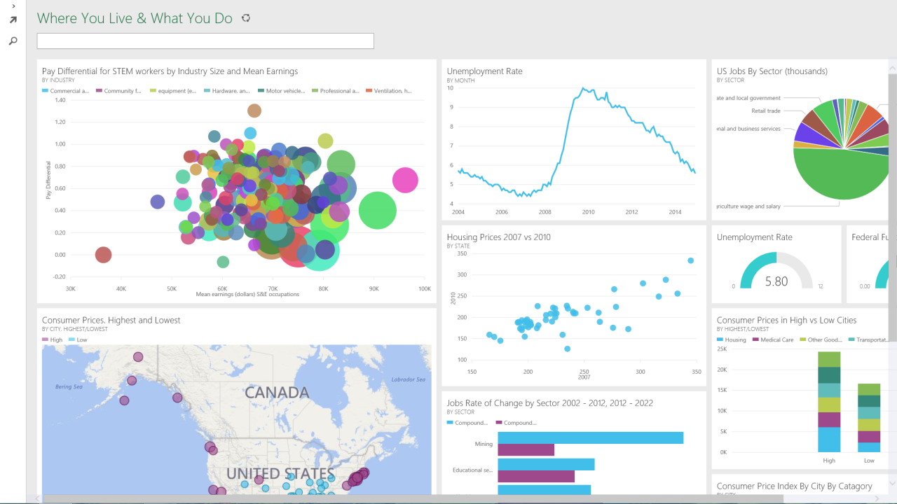
Task: Click the Other Good... legend entry
Action: coord(821,339)
